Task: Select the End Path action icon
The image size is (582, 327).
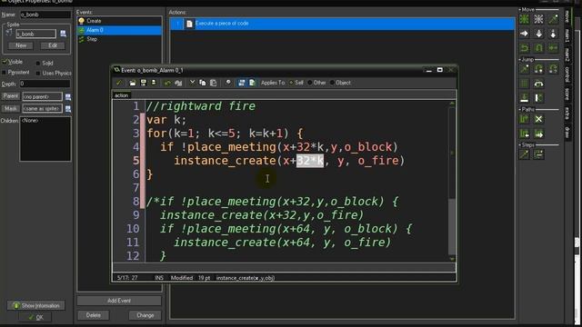Action: pyautogui.click(x=538, y=119)
